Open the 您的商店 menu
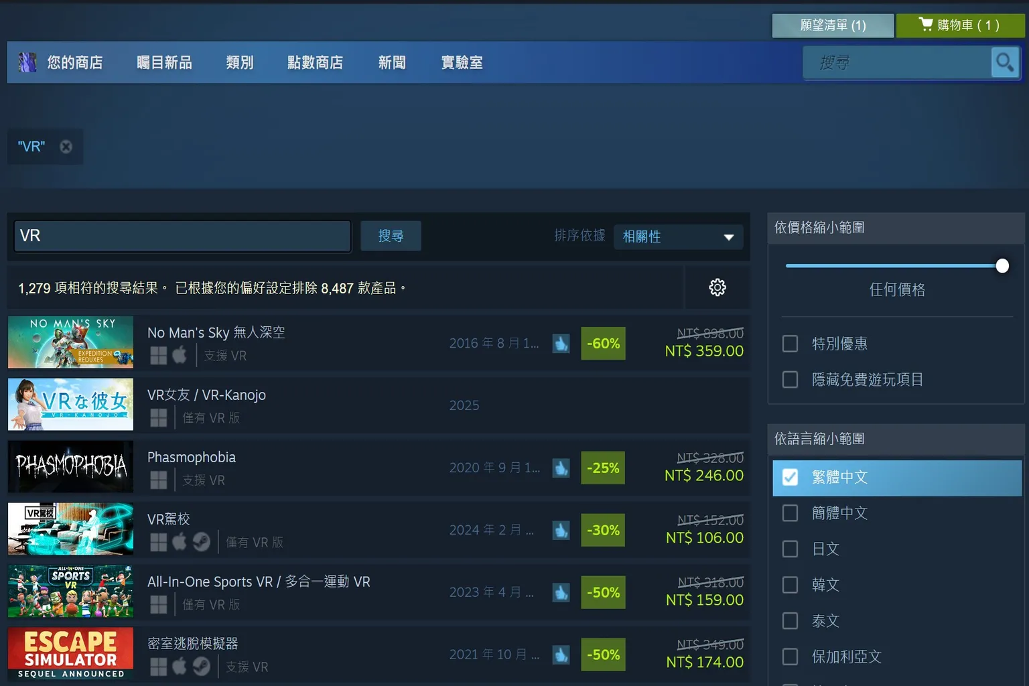 75,62
